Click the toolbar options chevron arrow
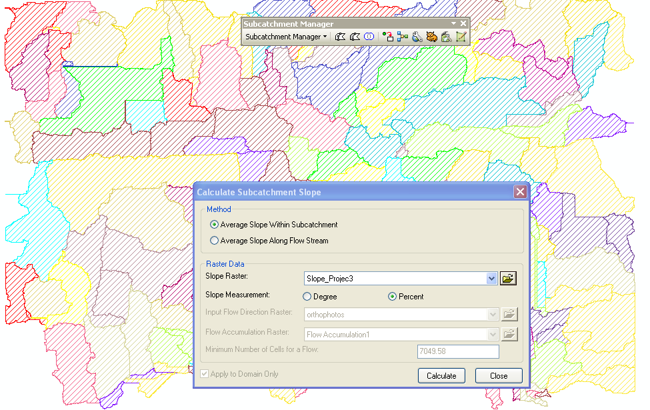 coord(453,23)
